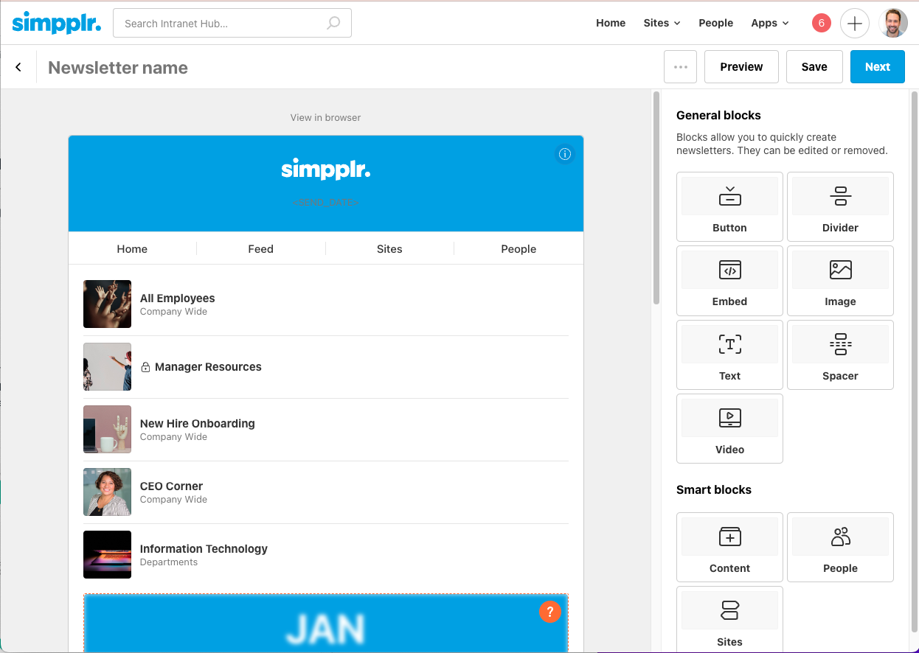Open the Apps dropdown menu
Image resolution: width=919 pixels, height=653 pixels.
click(x=769, y=23)
